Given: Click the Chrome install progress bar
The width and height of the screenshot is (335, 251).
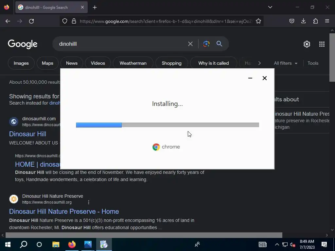Looking at the screenshot, I should click(x=167, y=125).
